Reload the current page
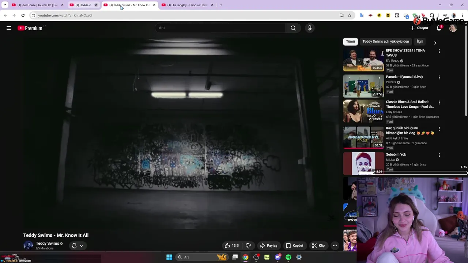The height and width of the screenshot is (263, 468). coord(23,15)
